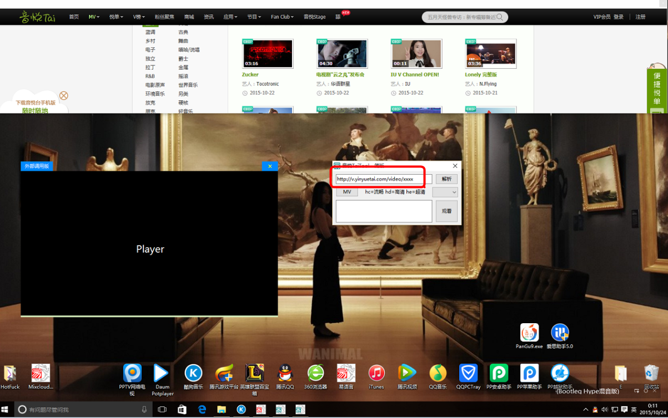This screenshot has height=418, width=668.
Task: Open the 商城 nav item
Action: tap(189, 17)
